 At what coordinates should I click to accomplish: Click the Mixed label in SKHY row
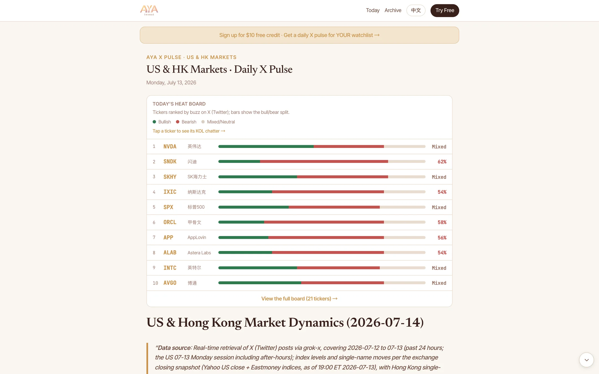439,177
